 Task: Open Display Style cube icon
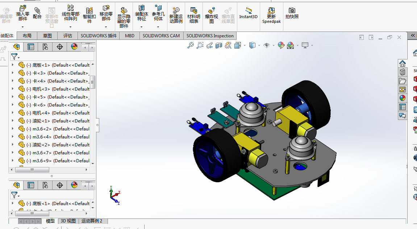coord(252,46)
